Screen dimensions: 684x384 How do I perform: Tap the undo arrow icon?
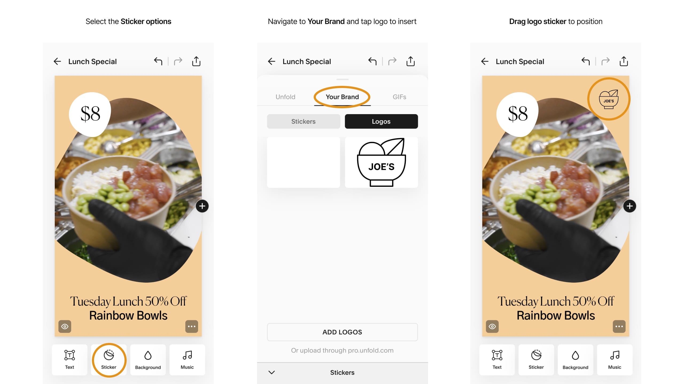pyautogui.click(x=159, y=61)
